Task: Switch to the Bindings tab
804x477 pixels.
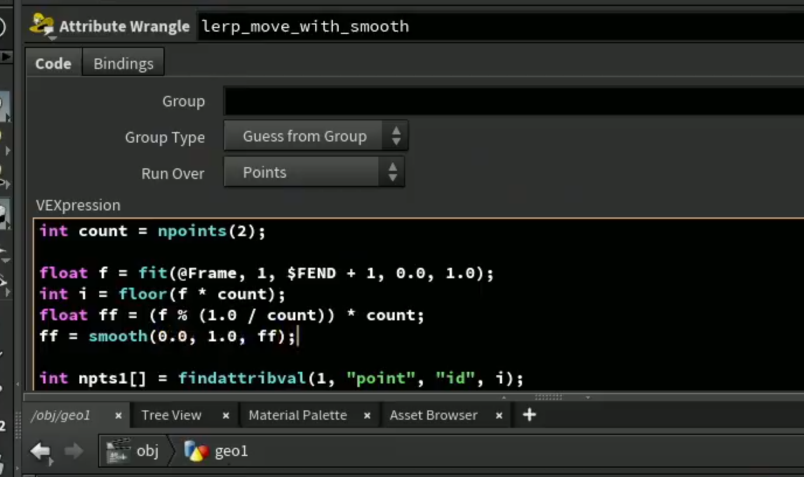Action: coord(123,63)
